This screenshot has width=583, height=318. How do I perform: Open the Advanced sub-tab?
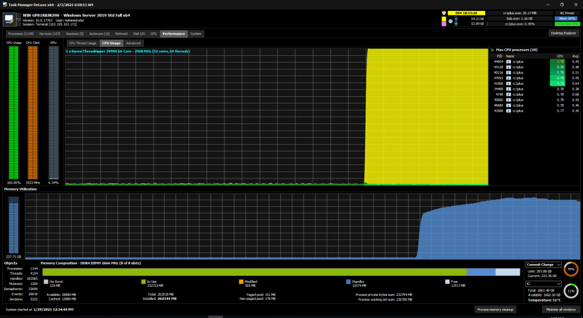click(x=133, y=43)
